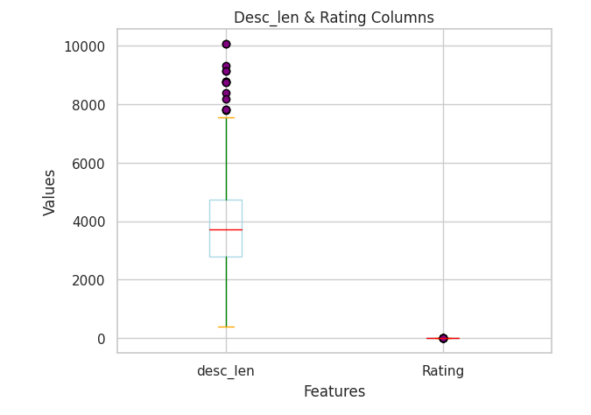Image resolution: width=591 pixels, height=415 pixels.
Task: Click the red median line of desc_len
Action: (226, 229)
